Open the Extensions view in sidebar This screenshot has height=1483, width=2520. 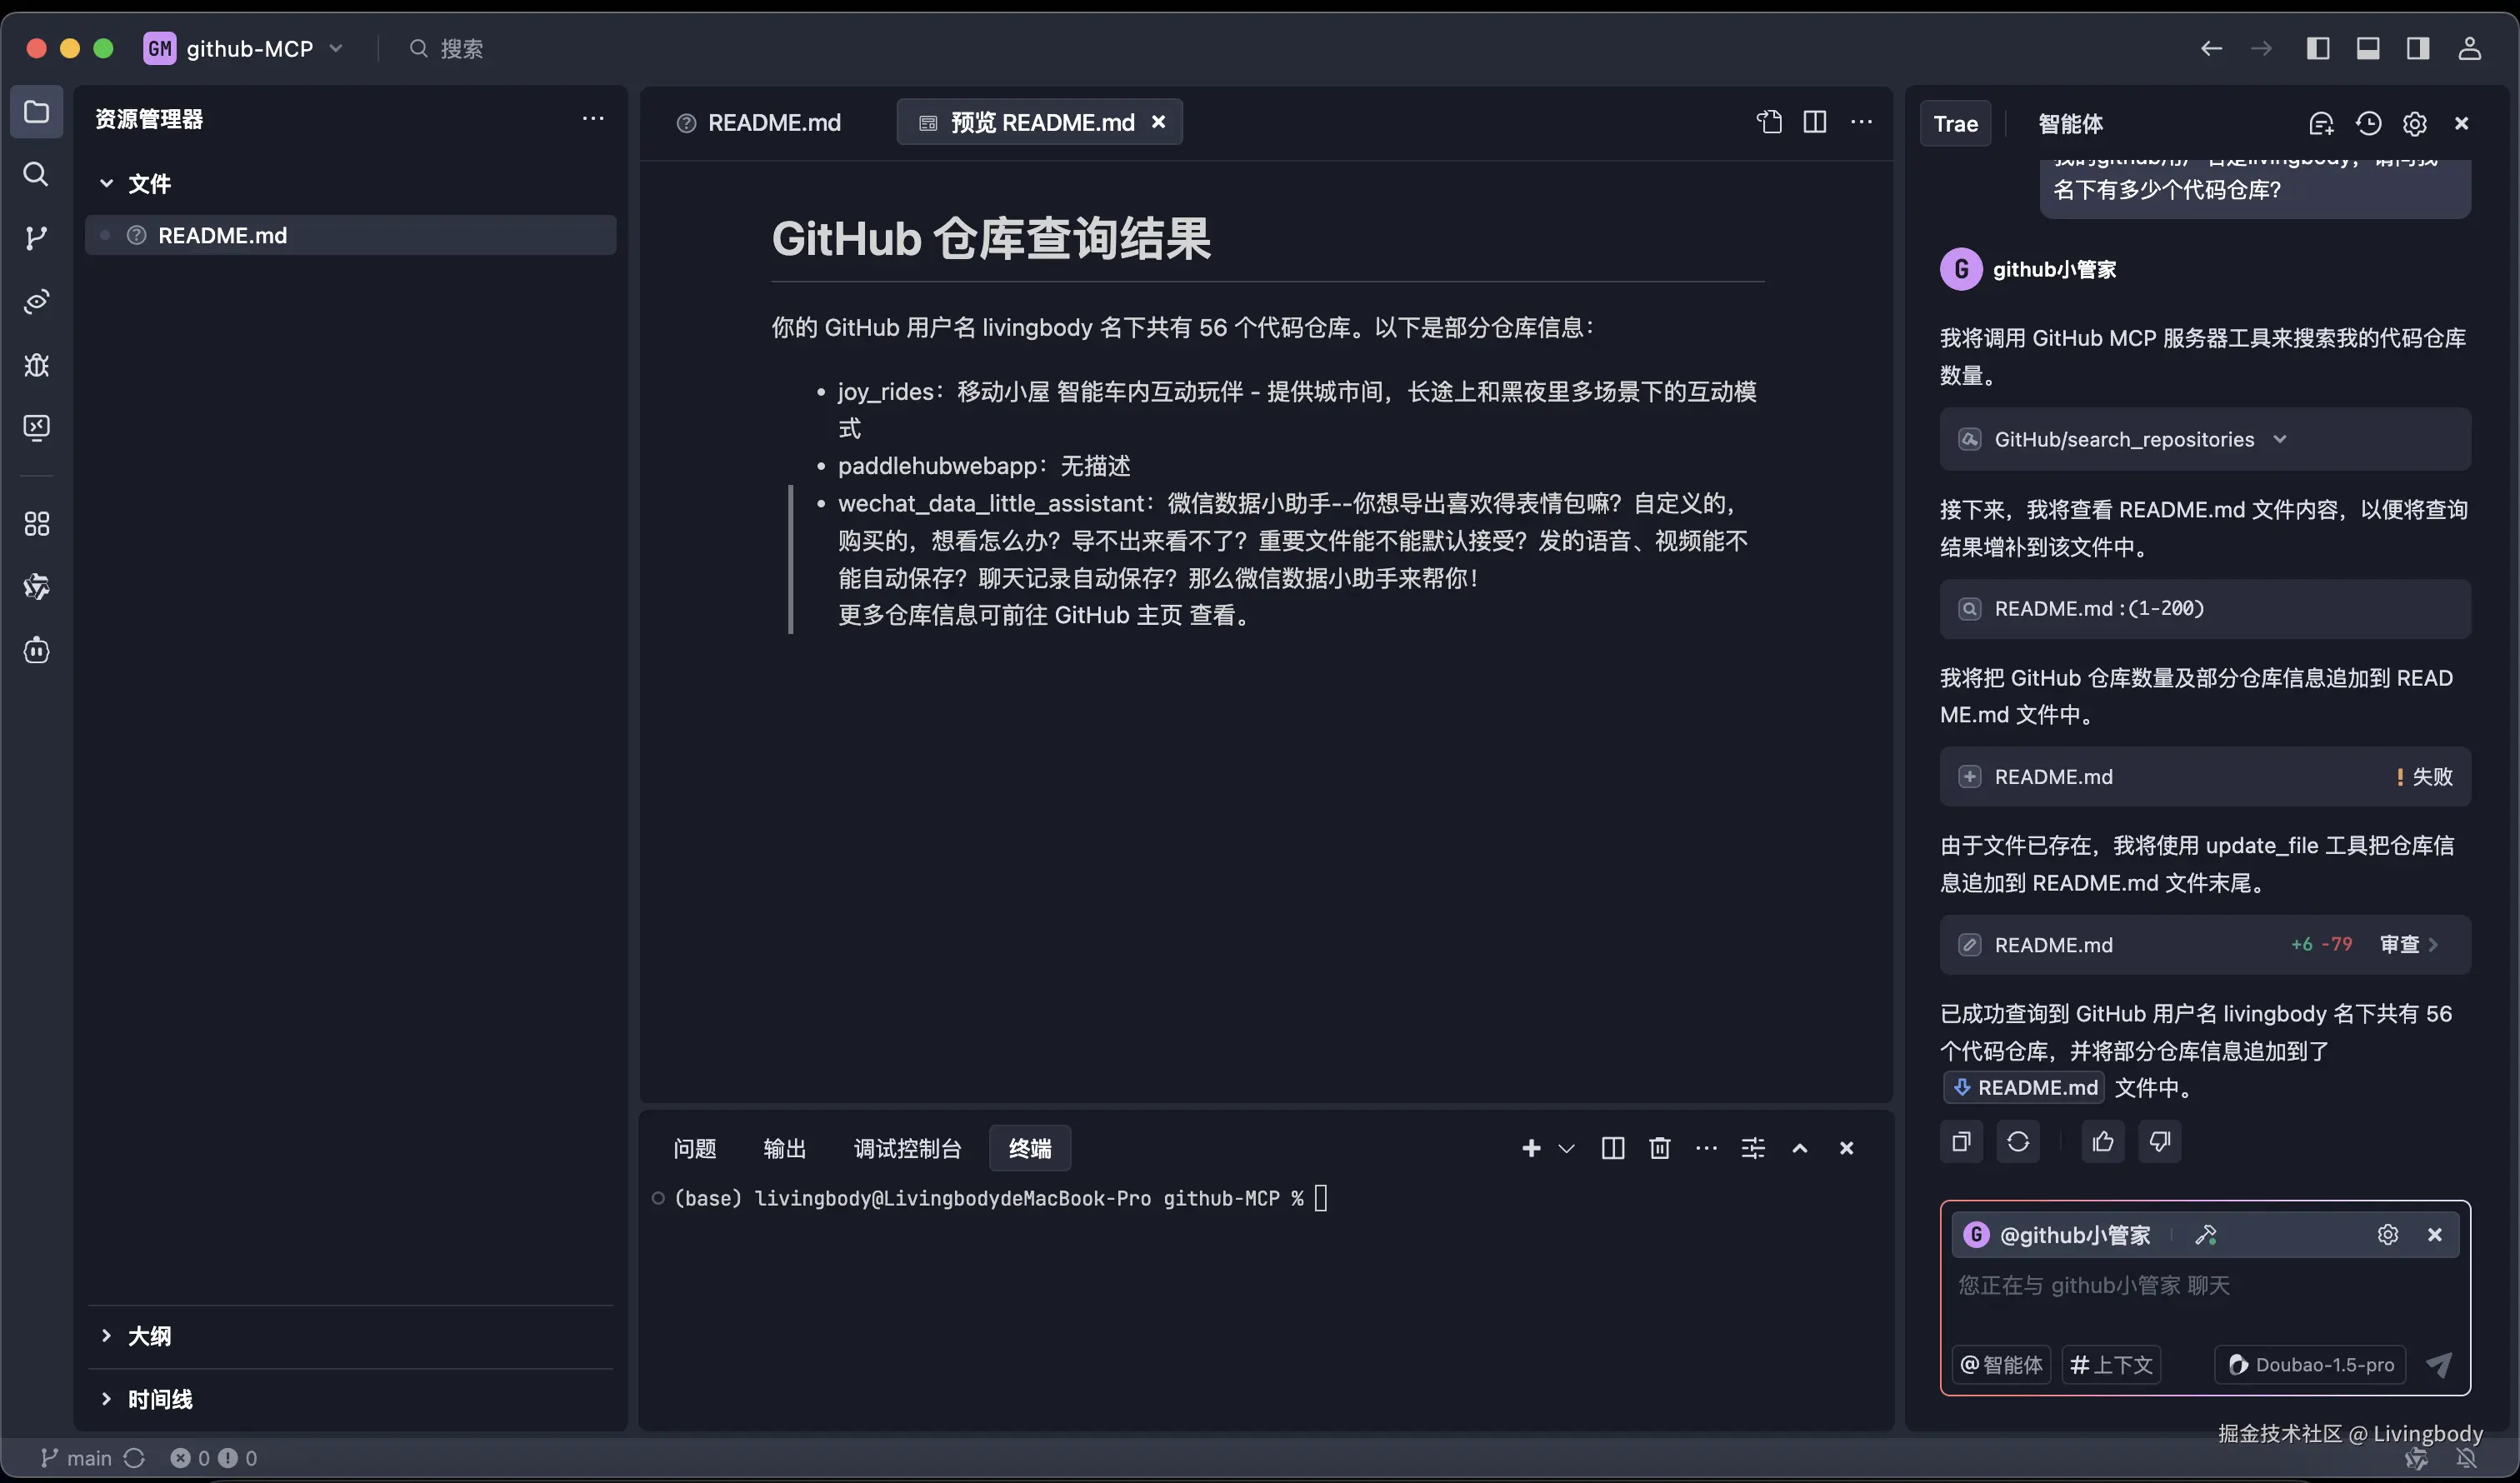pyautogui.click(x=37, y=523)
